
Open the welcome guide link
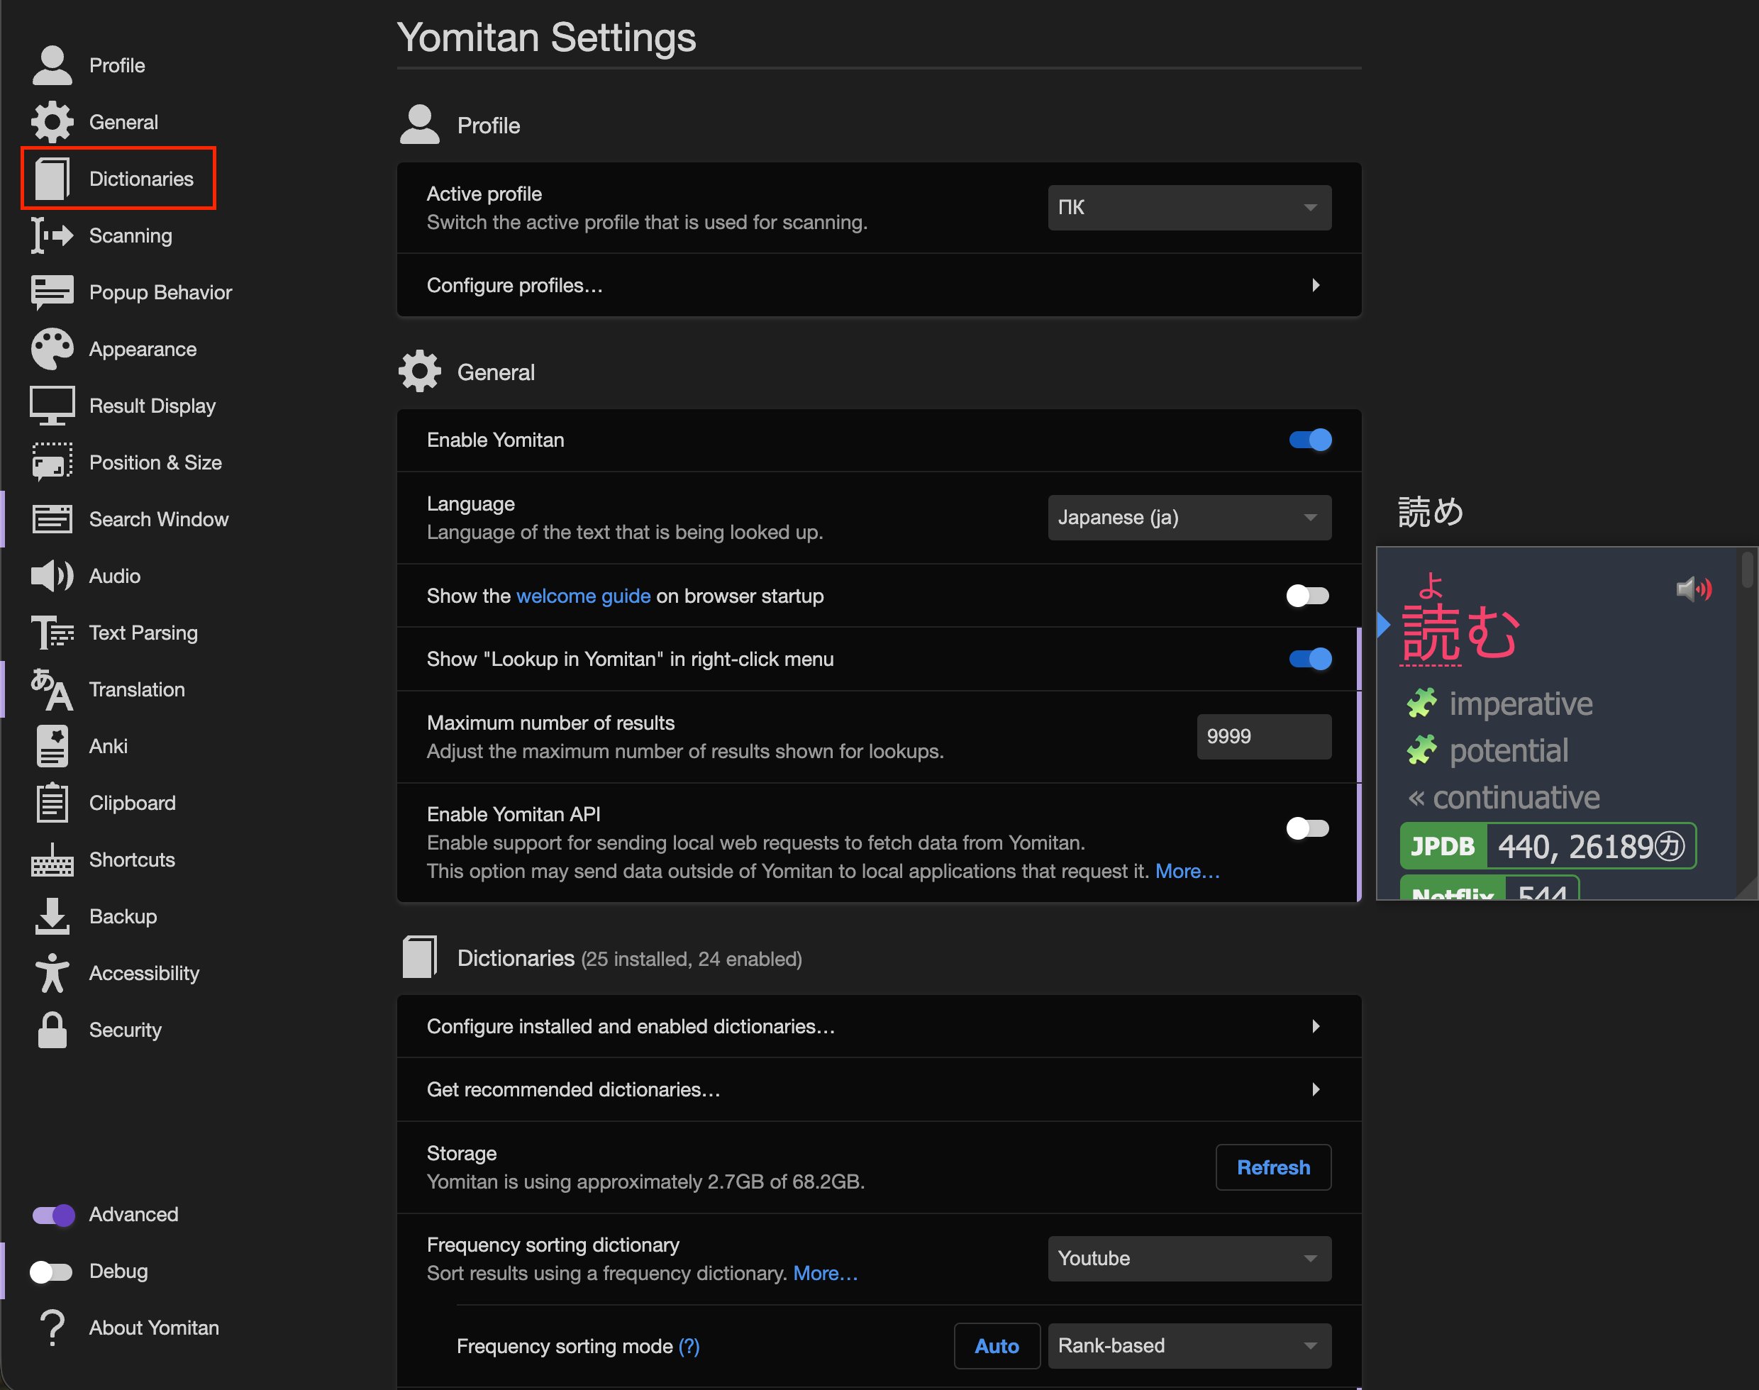(583, 596)
